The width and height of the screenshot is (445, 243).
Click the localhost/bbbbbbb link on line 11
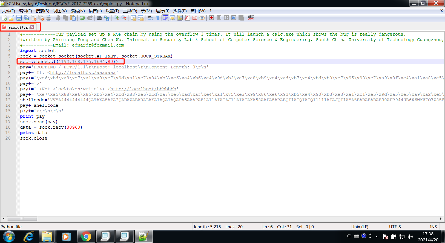tap(143, 89)
